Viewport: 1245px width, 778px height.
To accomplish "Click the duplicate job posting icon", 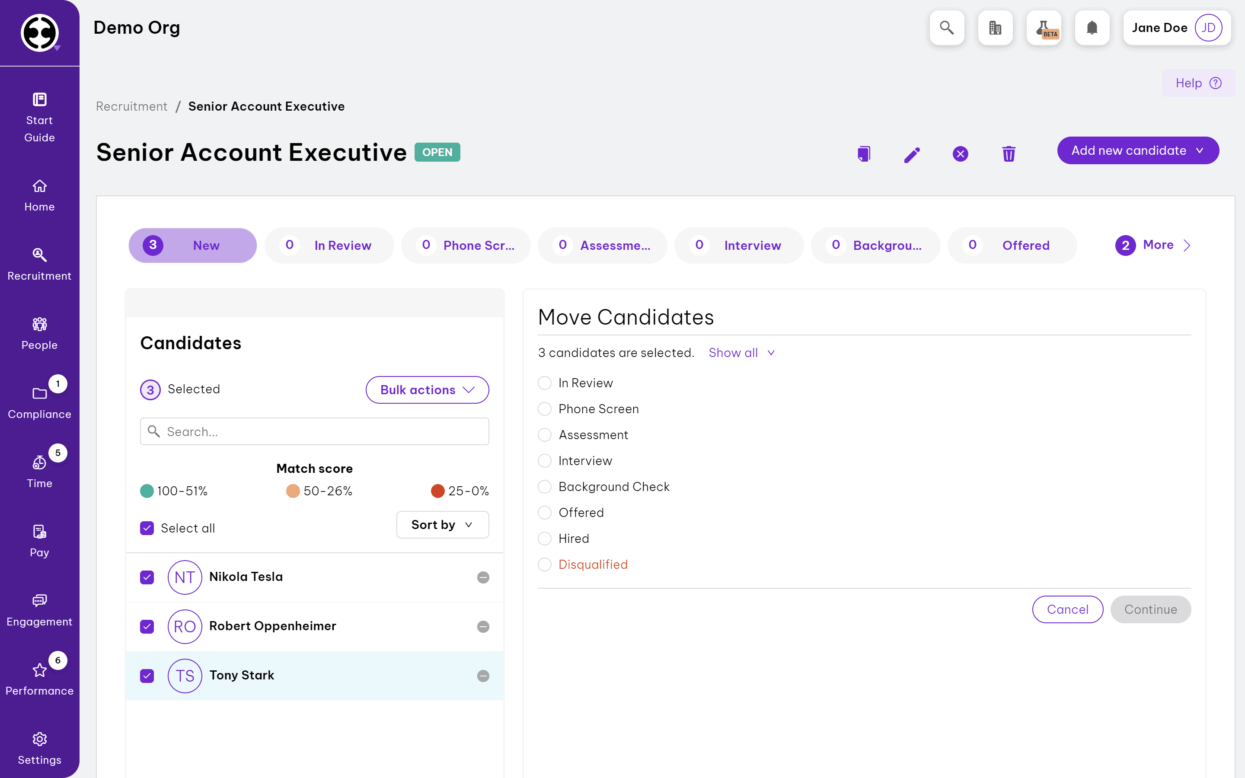I will click(864, 153).
